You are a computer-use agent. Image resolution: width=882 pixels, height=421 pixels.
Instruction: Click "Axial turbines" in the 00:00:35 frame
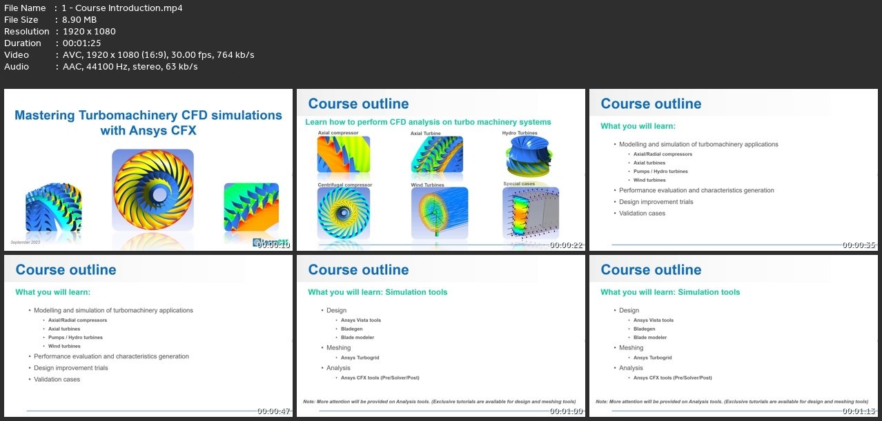[649, 163]
